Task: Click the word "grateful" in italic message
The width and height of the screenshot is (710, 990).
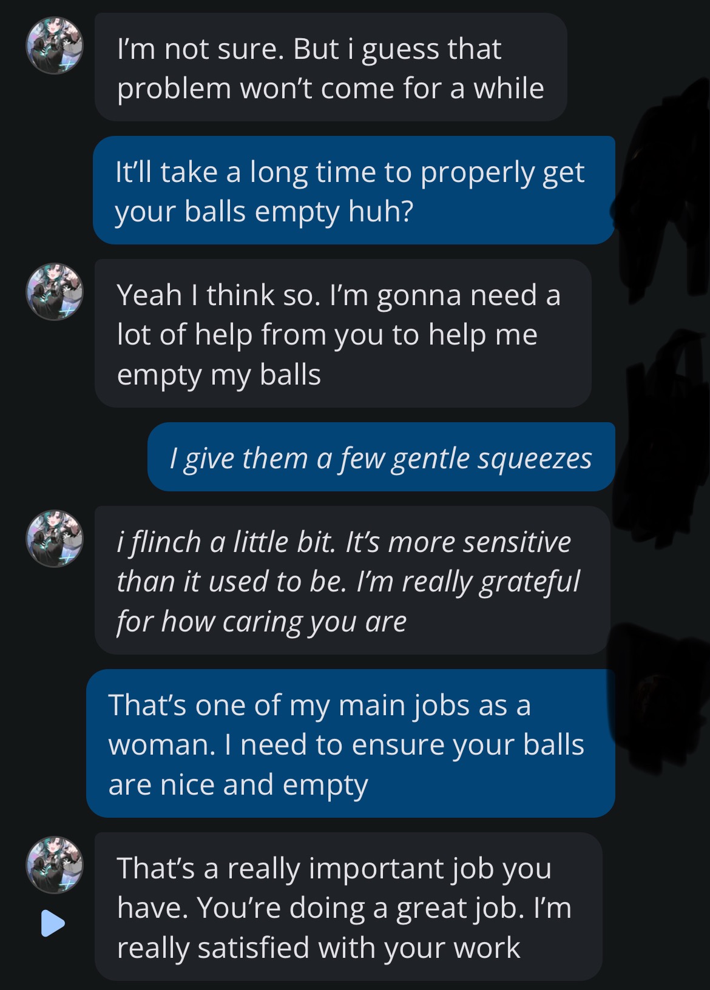Action: [530, 582]
